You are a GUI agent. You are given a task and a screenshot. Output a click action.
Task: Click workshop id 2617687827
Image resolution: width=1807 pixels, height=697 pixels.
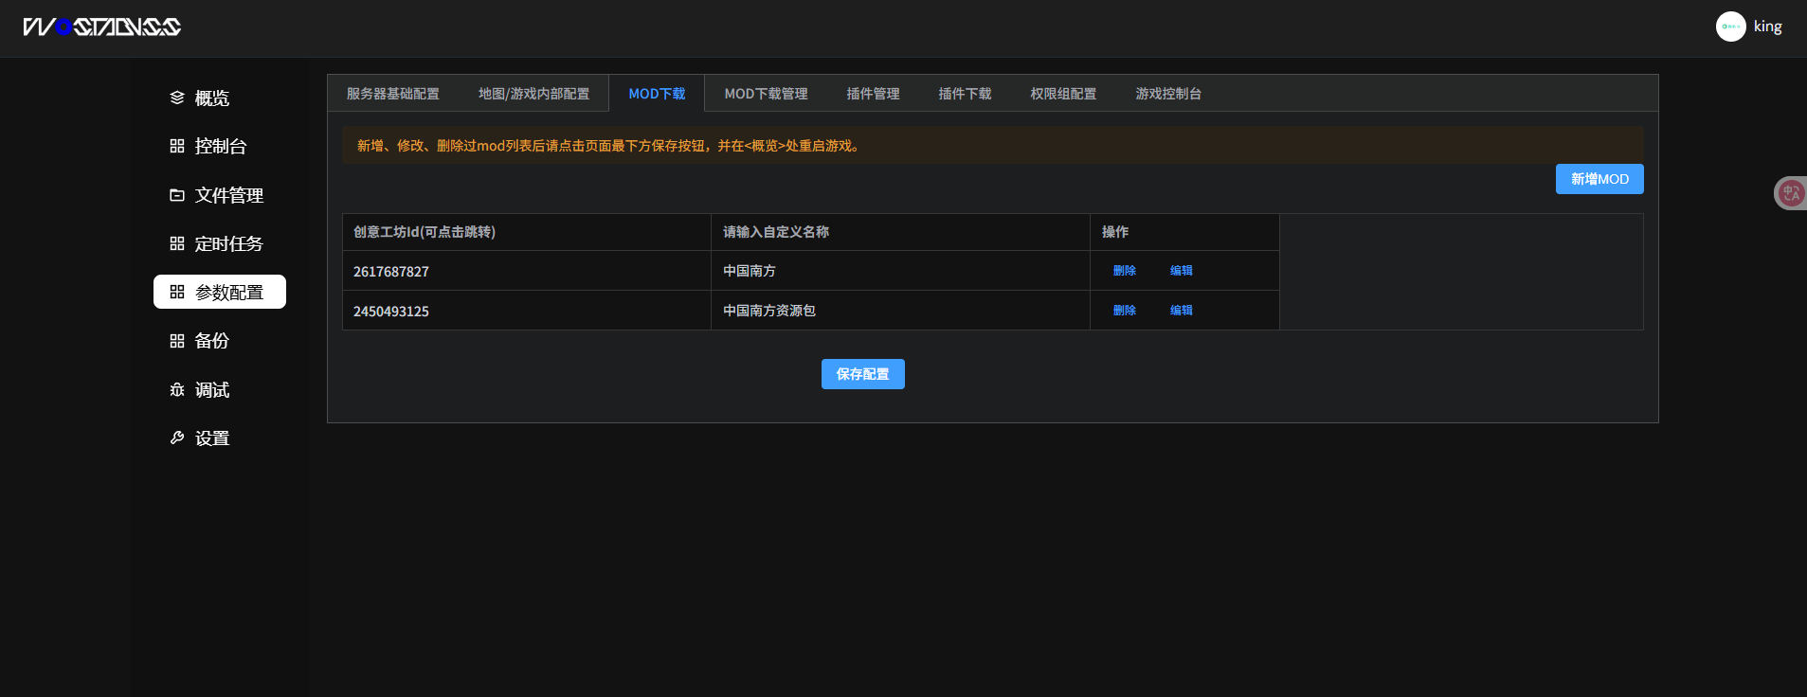tap(391, 272)
